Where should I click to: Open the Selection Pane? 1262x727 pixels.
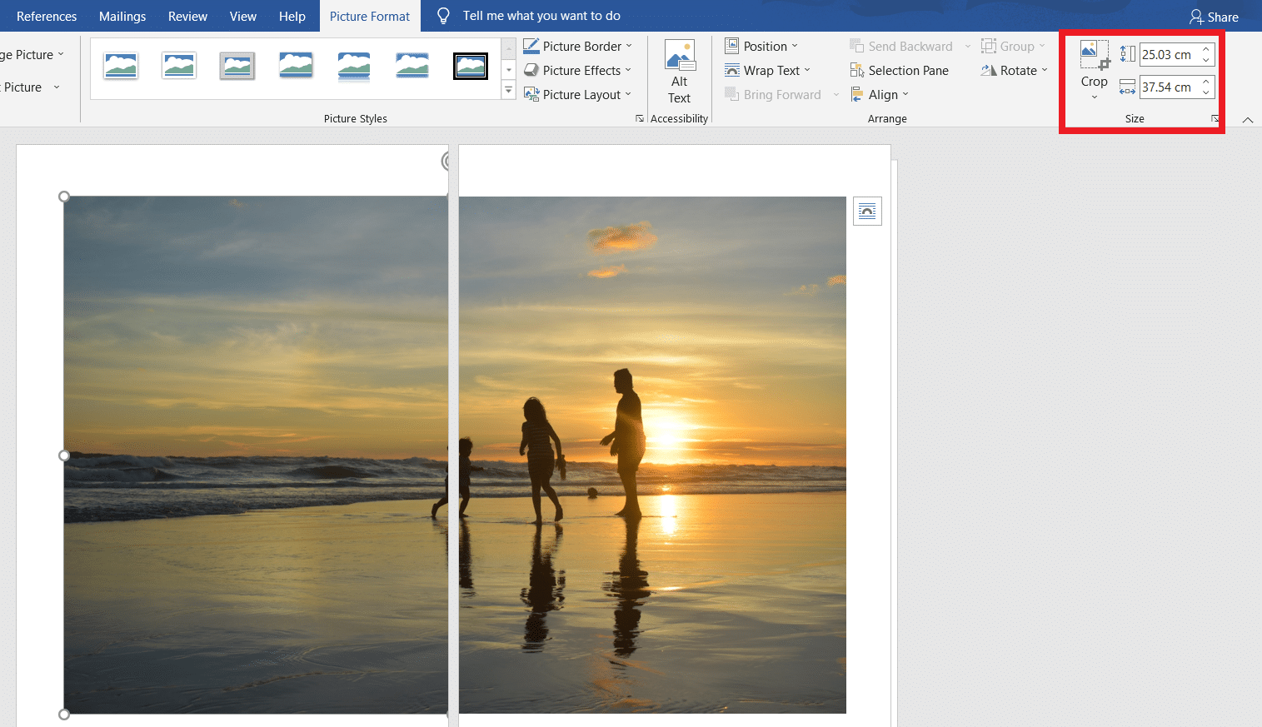[x=899, y=71]
